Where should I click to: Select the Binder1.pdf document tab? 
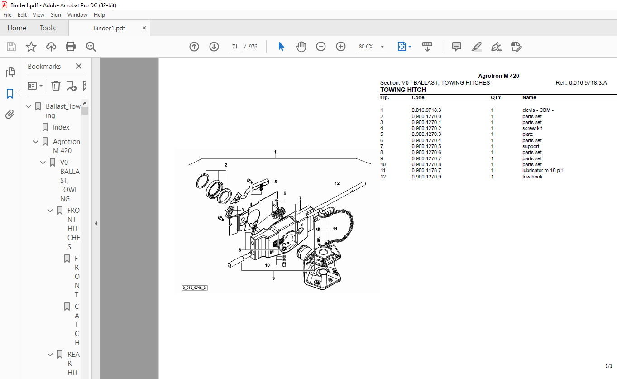(109, 28)
